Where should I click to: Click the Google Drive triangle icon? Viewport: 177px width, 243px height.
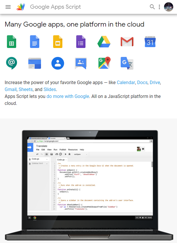coord(104,42)
